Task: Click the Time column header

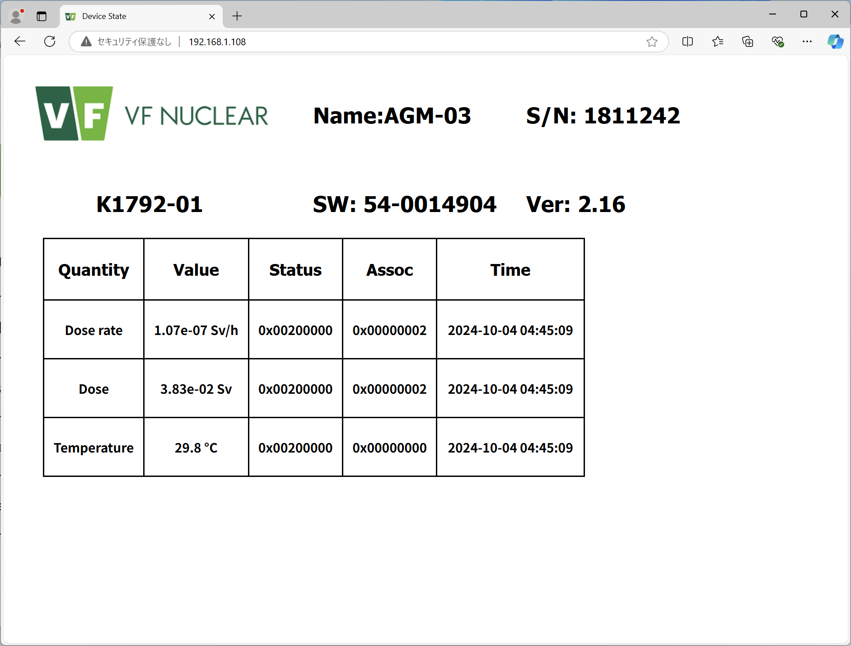Action: click(510, 270)
